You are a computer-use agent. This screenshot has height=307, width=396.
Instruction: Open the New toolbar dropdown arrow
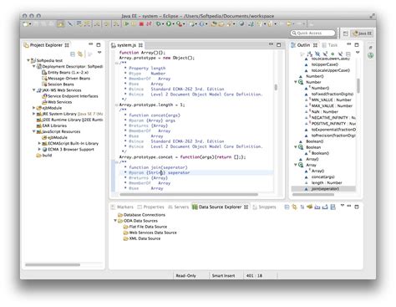pos(30,24)
